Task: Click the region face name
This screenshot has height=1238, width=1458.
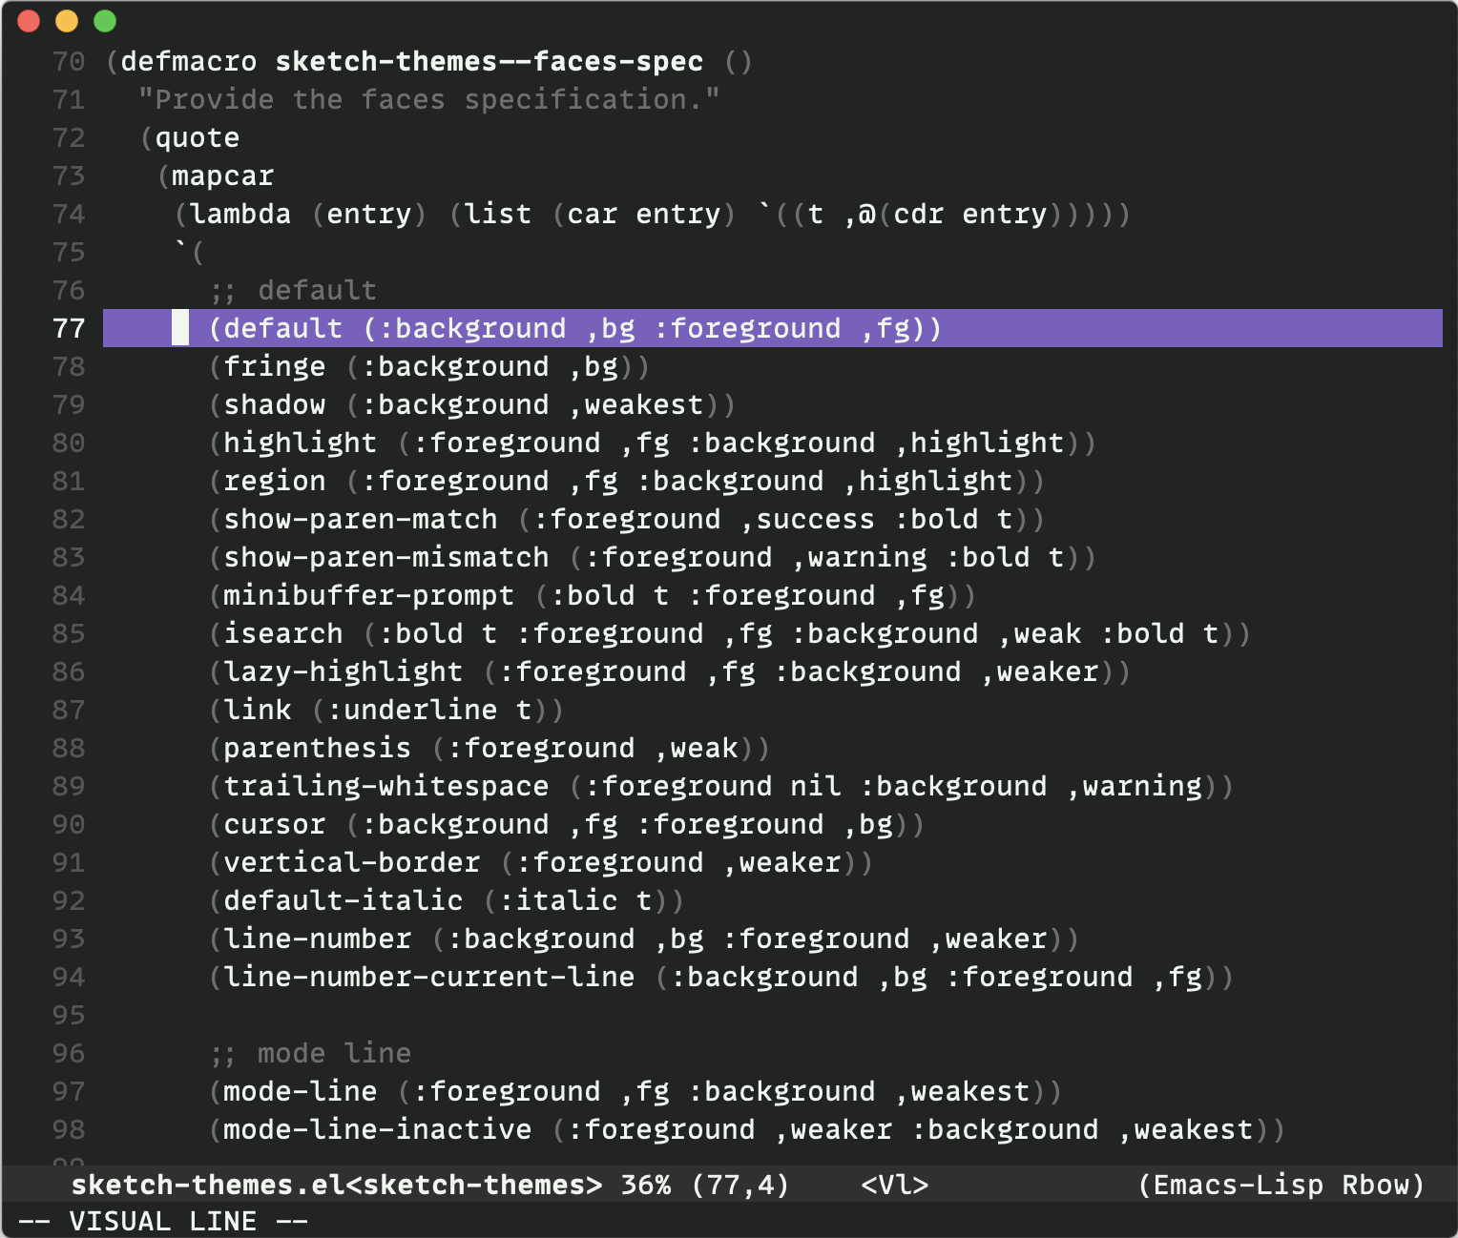Action: 275,482
